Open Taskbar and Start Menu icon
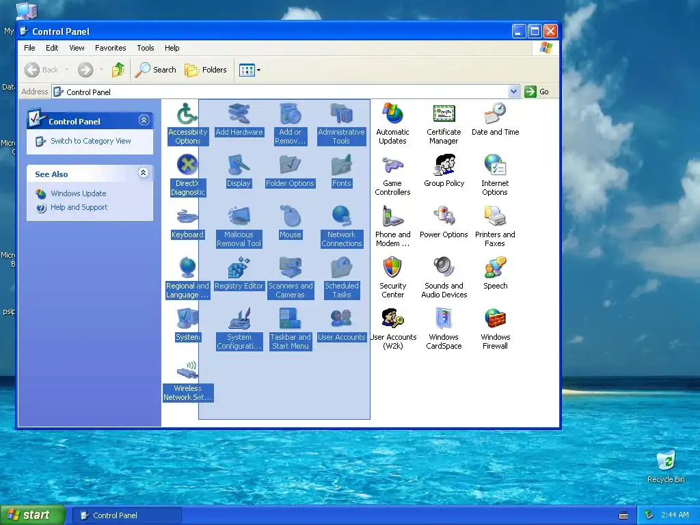Image resolution: width=700 pixels, height=525 pixels. [x=290, y=319]
